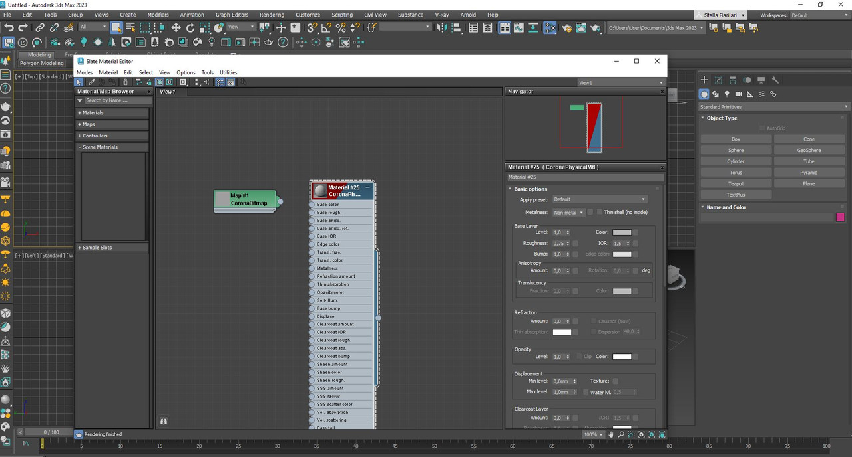Expand the Sample Slots group
This screenshot has height=457, width=852.
112,248
